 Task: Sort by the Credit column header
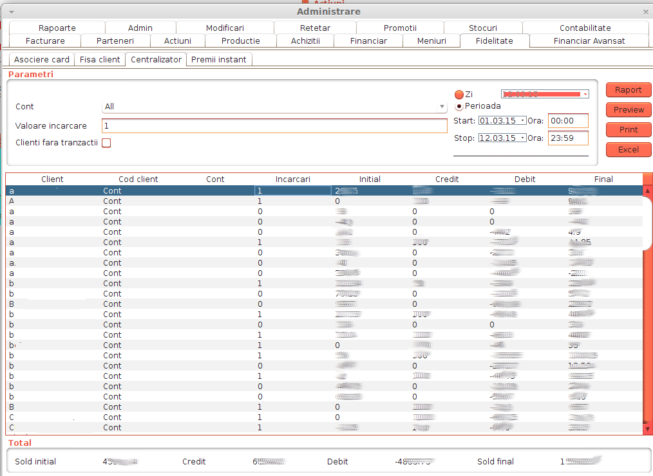coord(447,179)
